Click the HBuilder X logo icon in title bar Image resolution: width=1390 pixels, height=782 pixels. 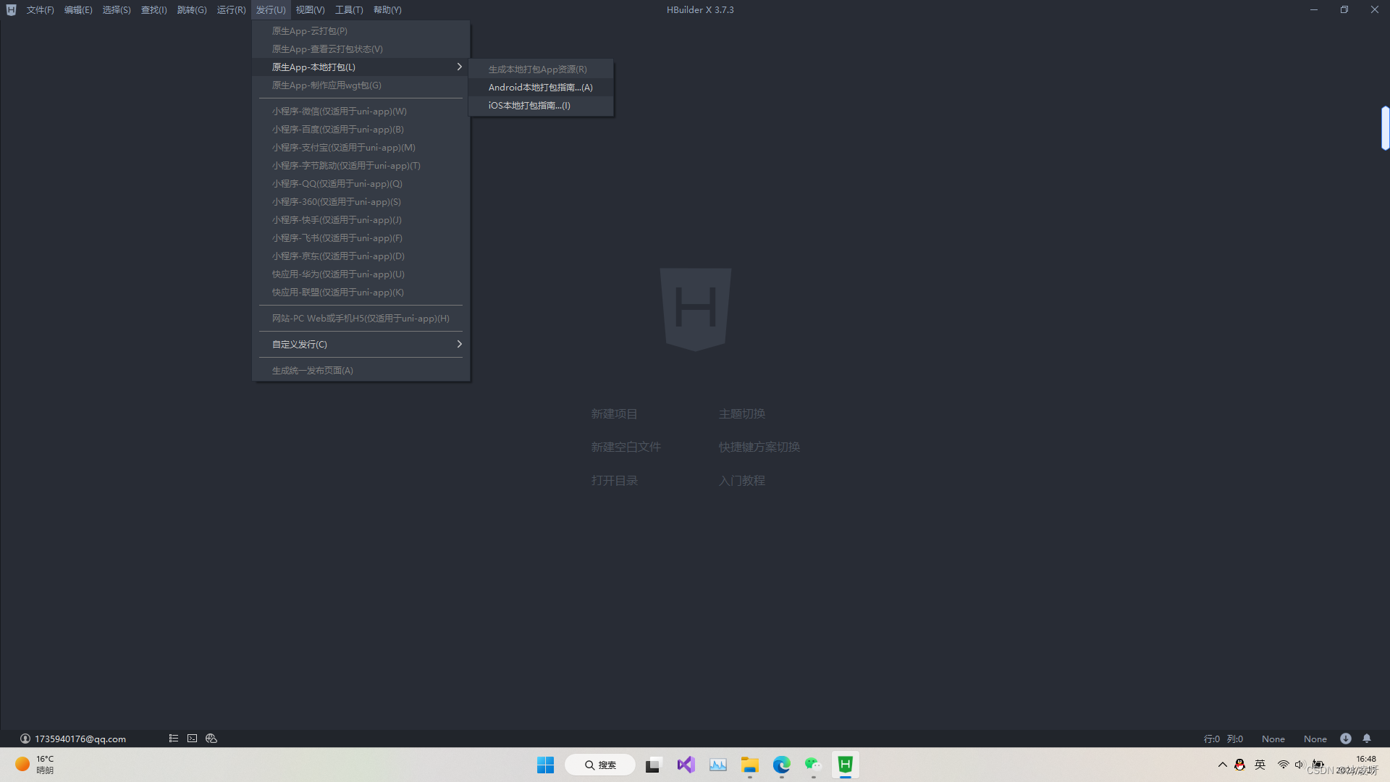click(x=11, y=10)
